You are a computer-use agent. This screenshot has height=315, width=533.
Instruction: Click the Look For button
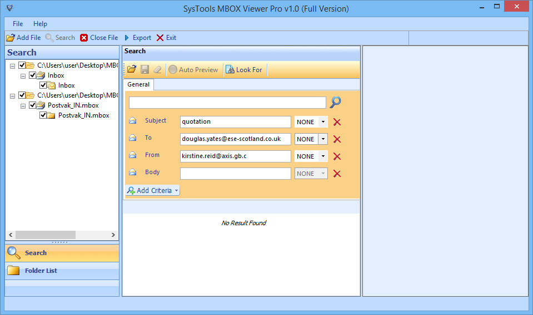click(244, 69)
